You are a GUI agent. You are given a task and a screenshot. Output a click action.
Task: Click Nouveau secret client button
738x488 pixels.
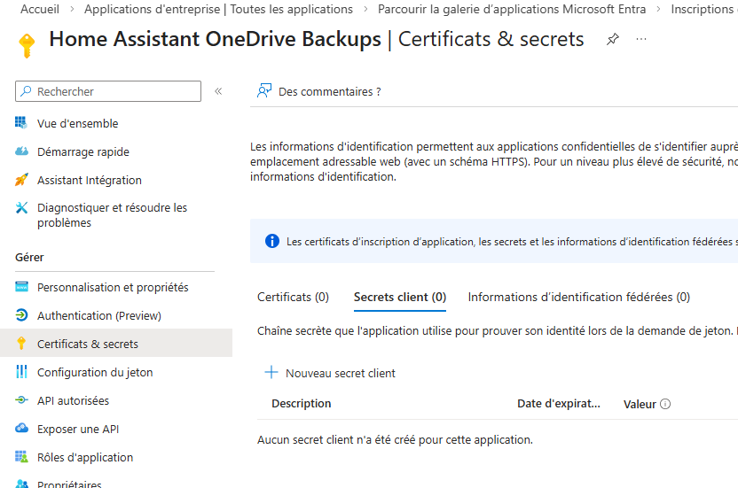point(331,373)
